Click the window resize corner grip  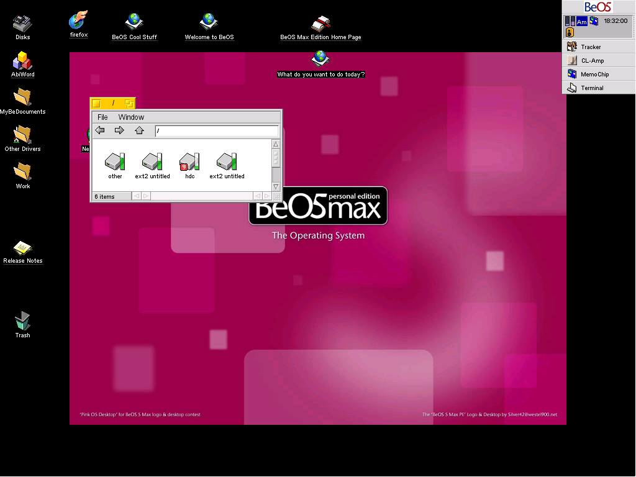pos(277,197)
